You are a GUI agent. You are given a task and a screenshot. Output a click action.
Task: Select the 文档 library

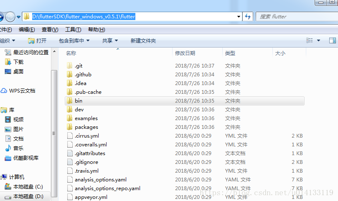pos(14,138)
